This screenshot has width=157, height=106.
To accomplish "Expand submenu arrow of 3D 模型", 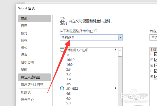I will [x=115, y=88].
